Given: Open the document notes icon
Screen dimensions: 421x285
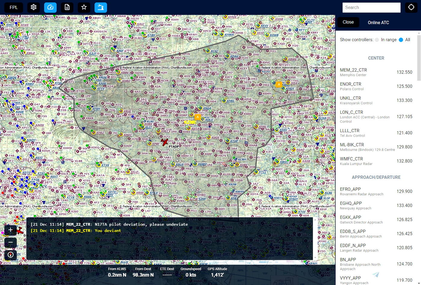Looking at the screenshot, I should point(67,7).
